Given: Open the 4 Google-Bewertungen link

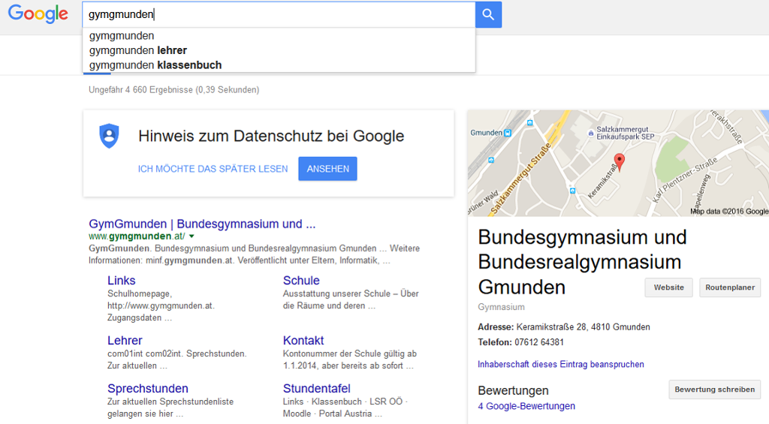Looking at the screenshot, I should pos(526,406).
